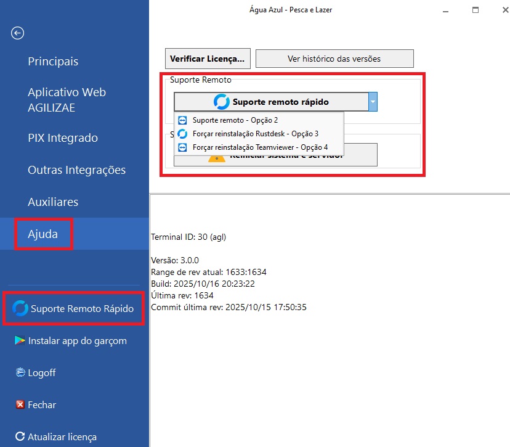Switch to the PIX Integrado section
510x447 pixels.
tap(63, 138)
